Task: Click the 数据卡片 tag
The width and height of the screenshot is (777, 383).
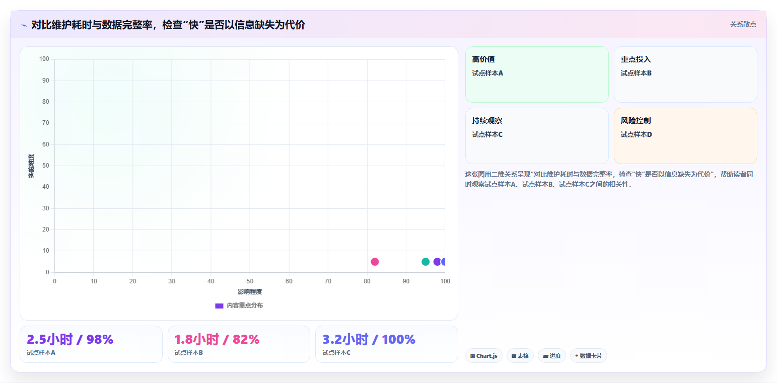Action: (x=589, y=356)
